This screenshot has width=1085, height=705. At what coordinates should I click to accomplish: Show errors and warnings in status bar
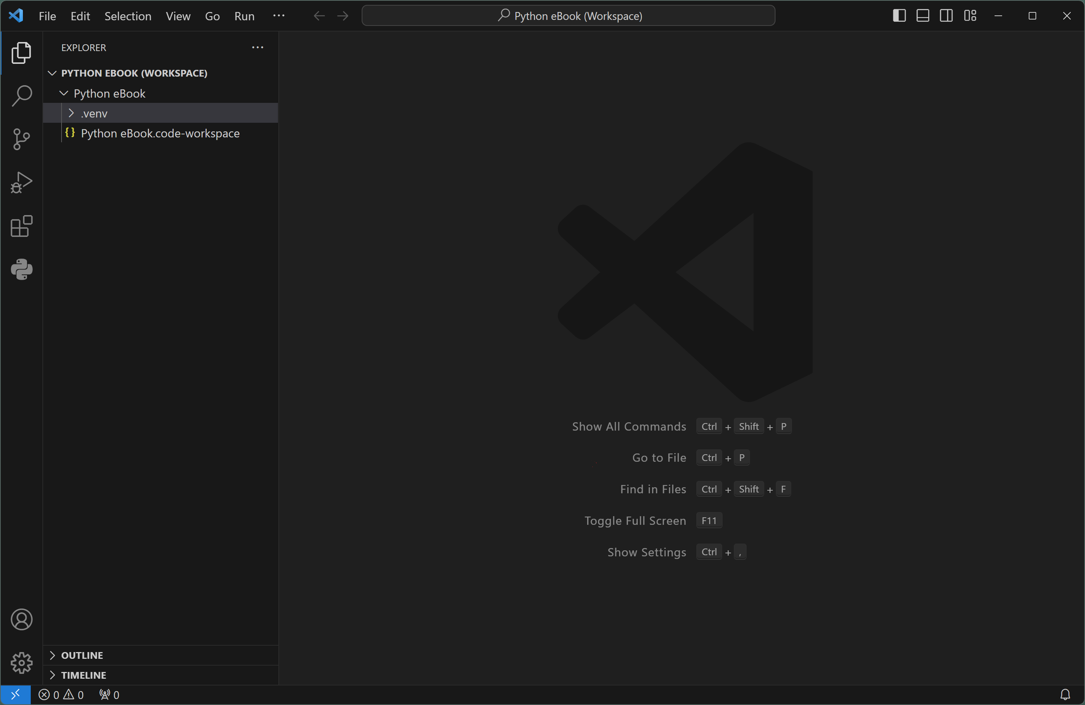tap(61, 694)
